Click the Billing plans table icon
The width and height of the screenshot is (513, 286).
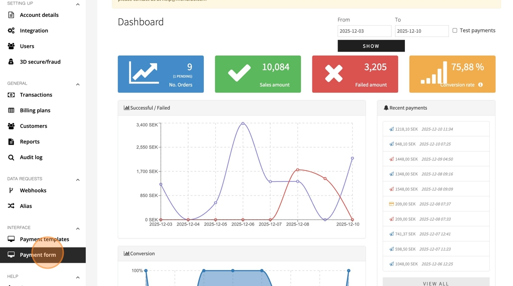11,111
